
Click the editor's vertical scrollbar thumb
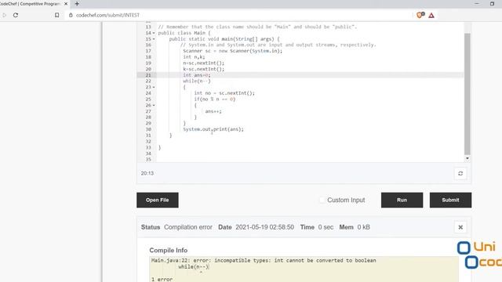tap(467, 94)
